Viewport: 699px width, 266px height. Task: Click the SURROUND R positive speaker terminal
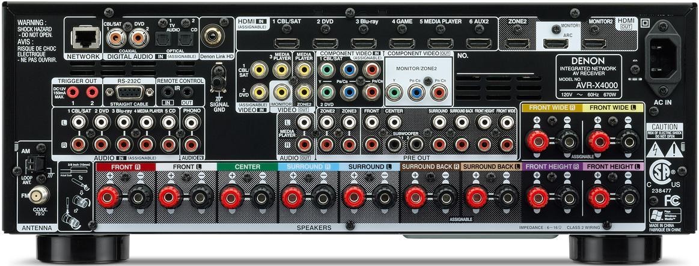coord(293,196)
